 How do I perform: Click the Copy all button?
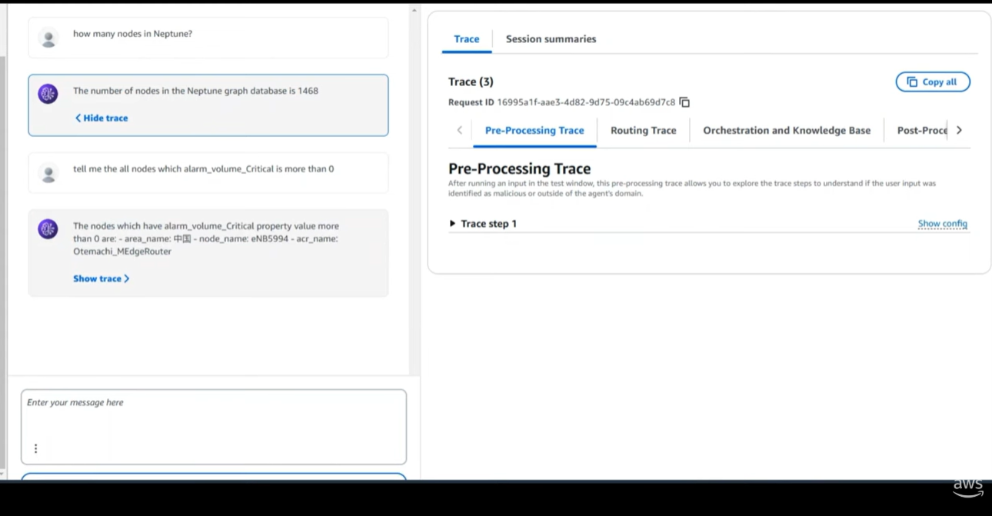pyautogui.click(x=933, y=82)
